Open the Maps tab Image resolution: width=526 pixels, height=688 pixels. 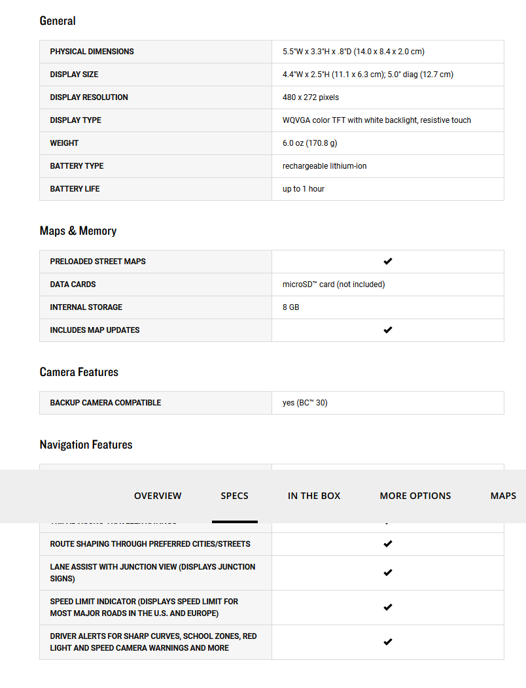[503, 496]
